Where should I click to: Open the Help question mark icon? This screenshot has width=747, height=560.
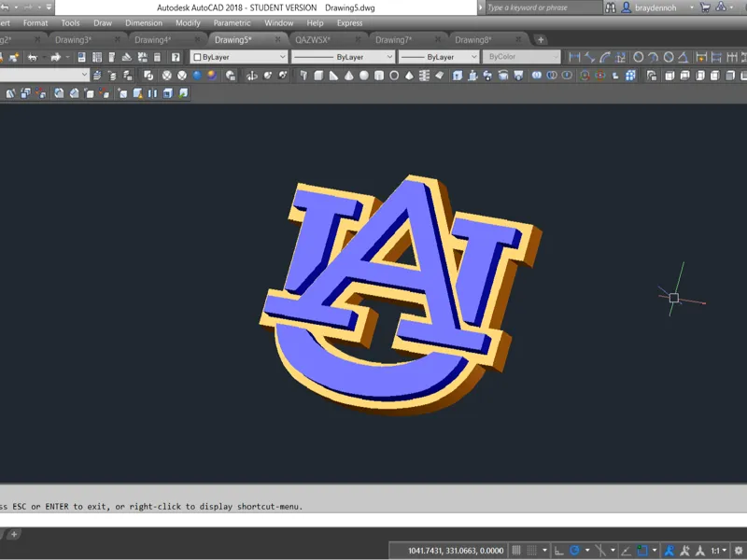tap(176, 57)
